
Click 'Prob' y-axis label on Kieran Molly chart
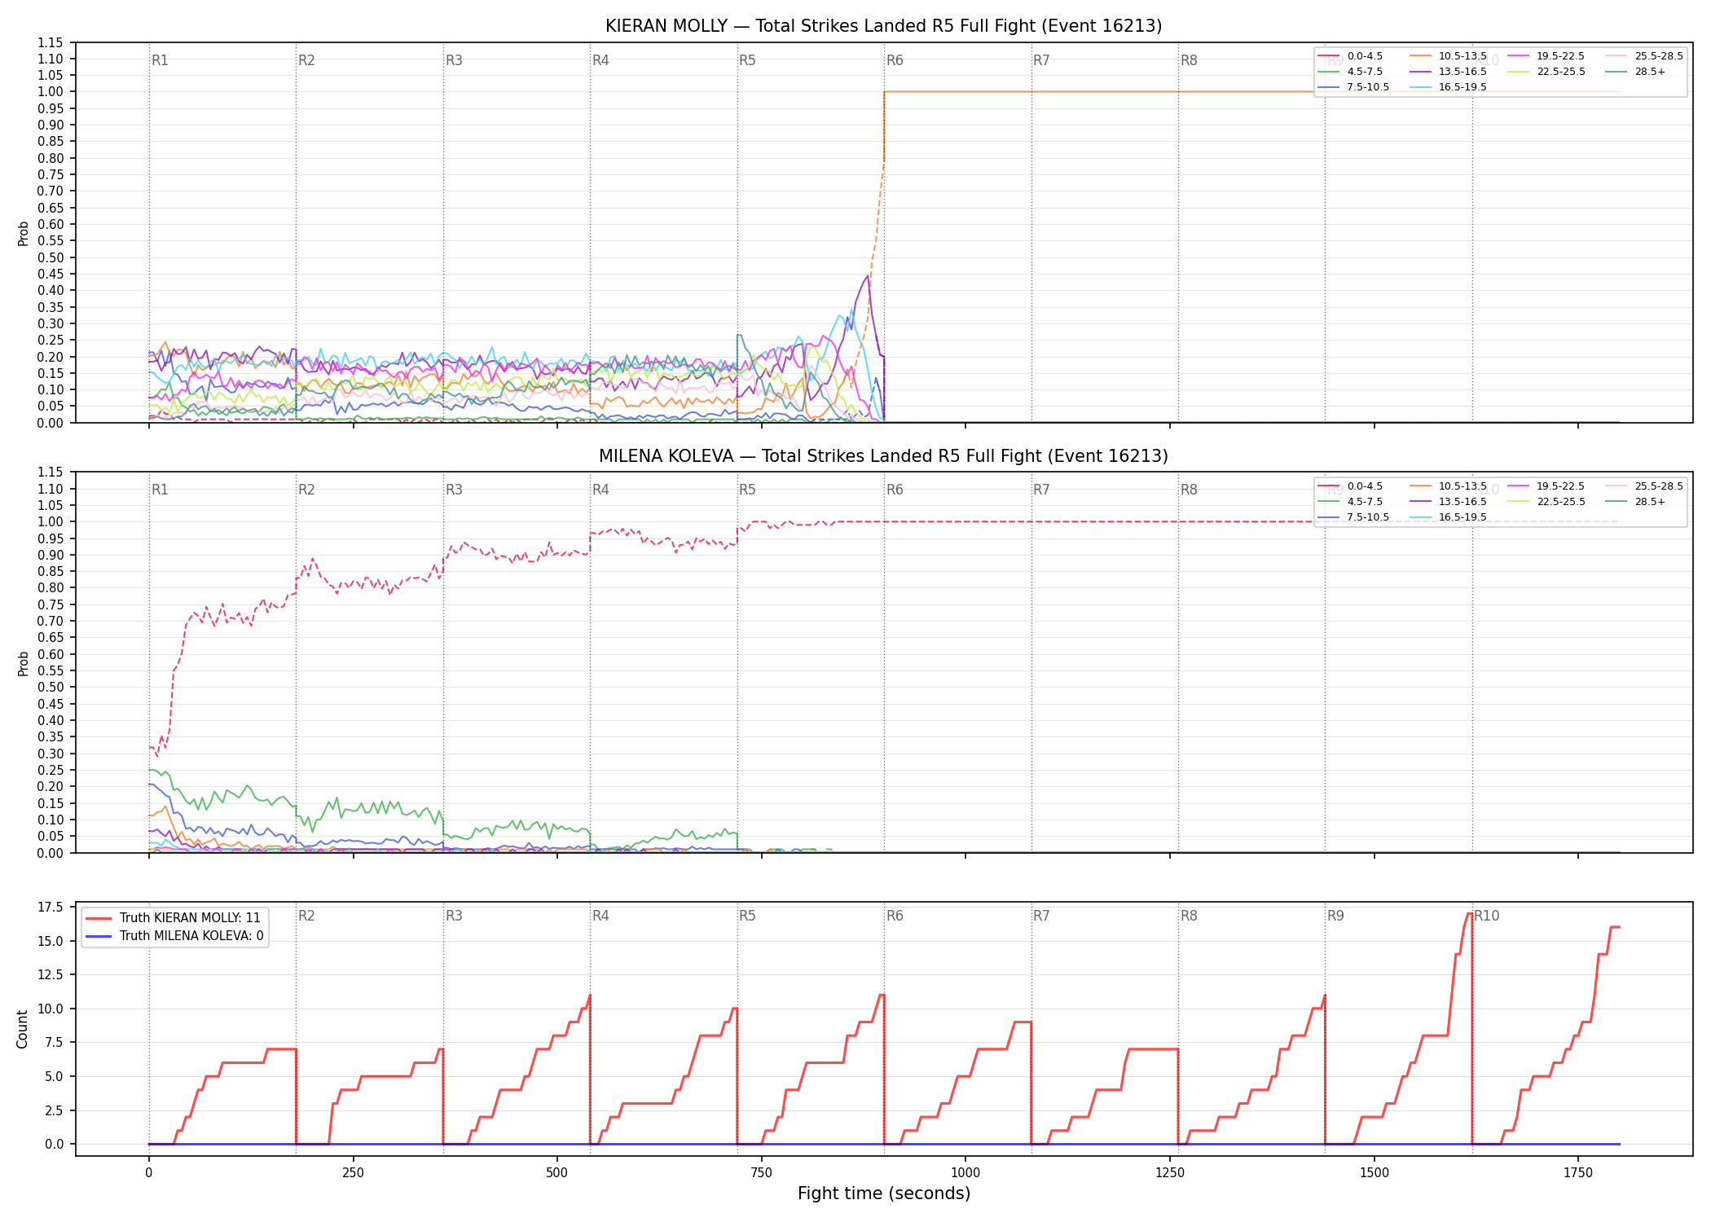click(x=23, y=233)
